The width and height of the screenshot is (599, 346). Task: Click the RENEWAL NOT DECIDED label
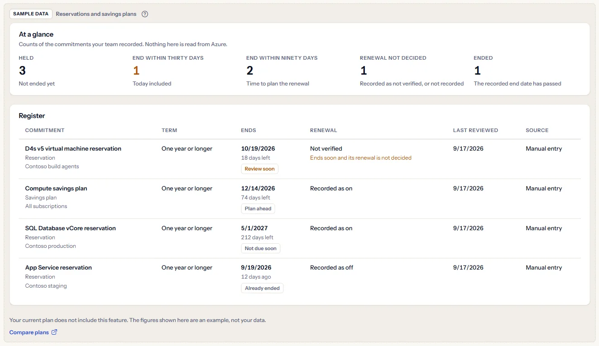[393, 58]
